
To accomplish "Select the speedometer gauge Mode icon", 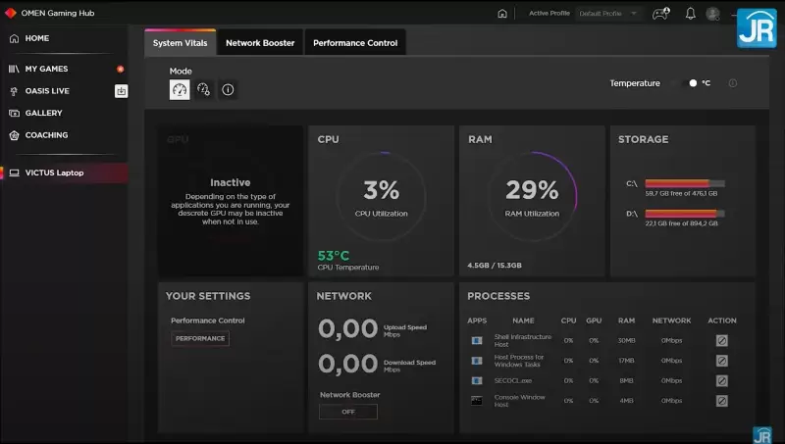I will coord(180,89).
